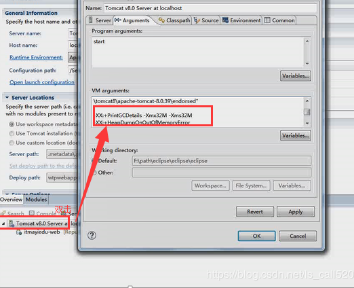Edit the launch configuration Name field

pos(210,8)
